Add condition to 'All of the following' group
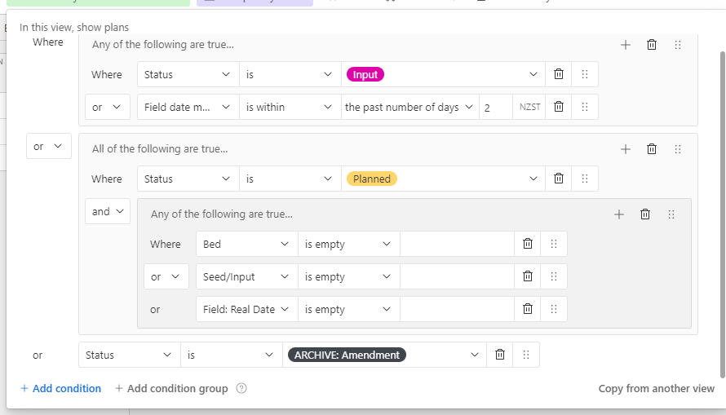 625,149
